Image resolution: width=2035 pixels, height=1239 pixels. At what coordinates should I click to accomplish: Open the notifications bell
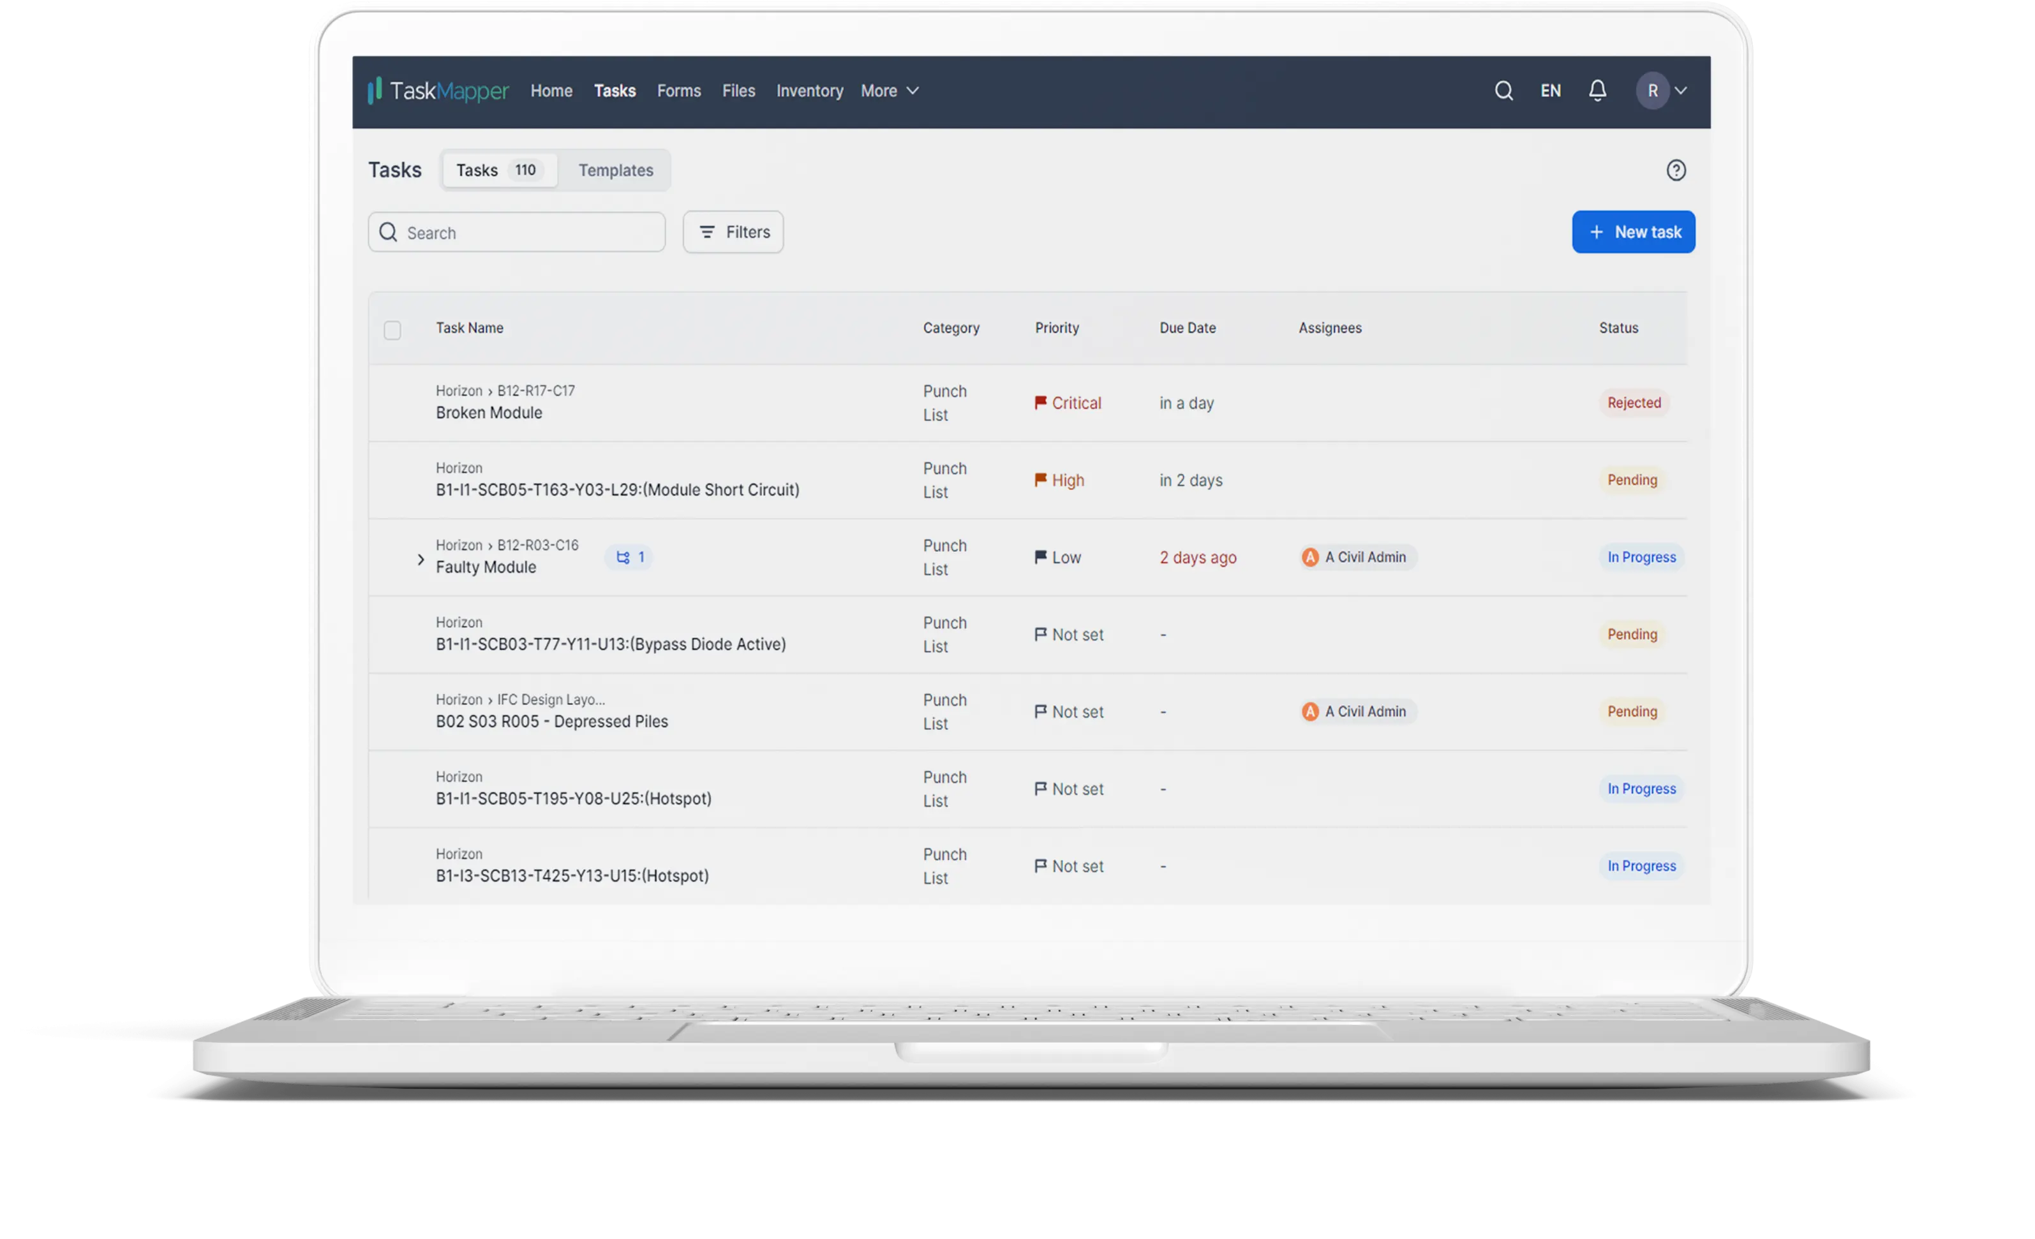pos(1597,91)
